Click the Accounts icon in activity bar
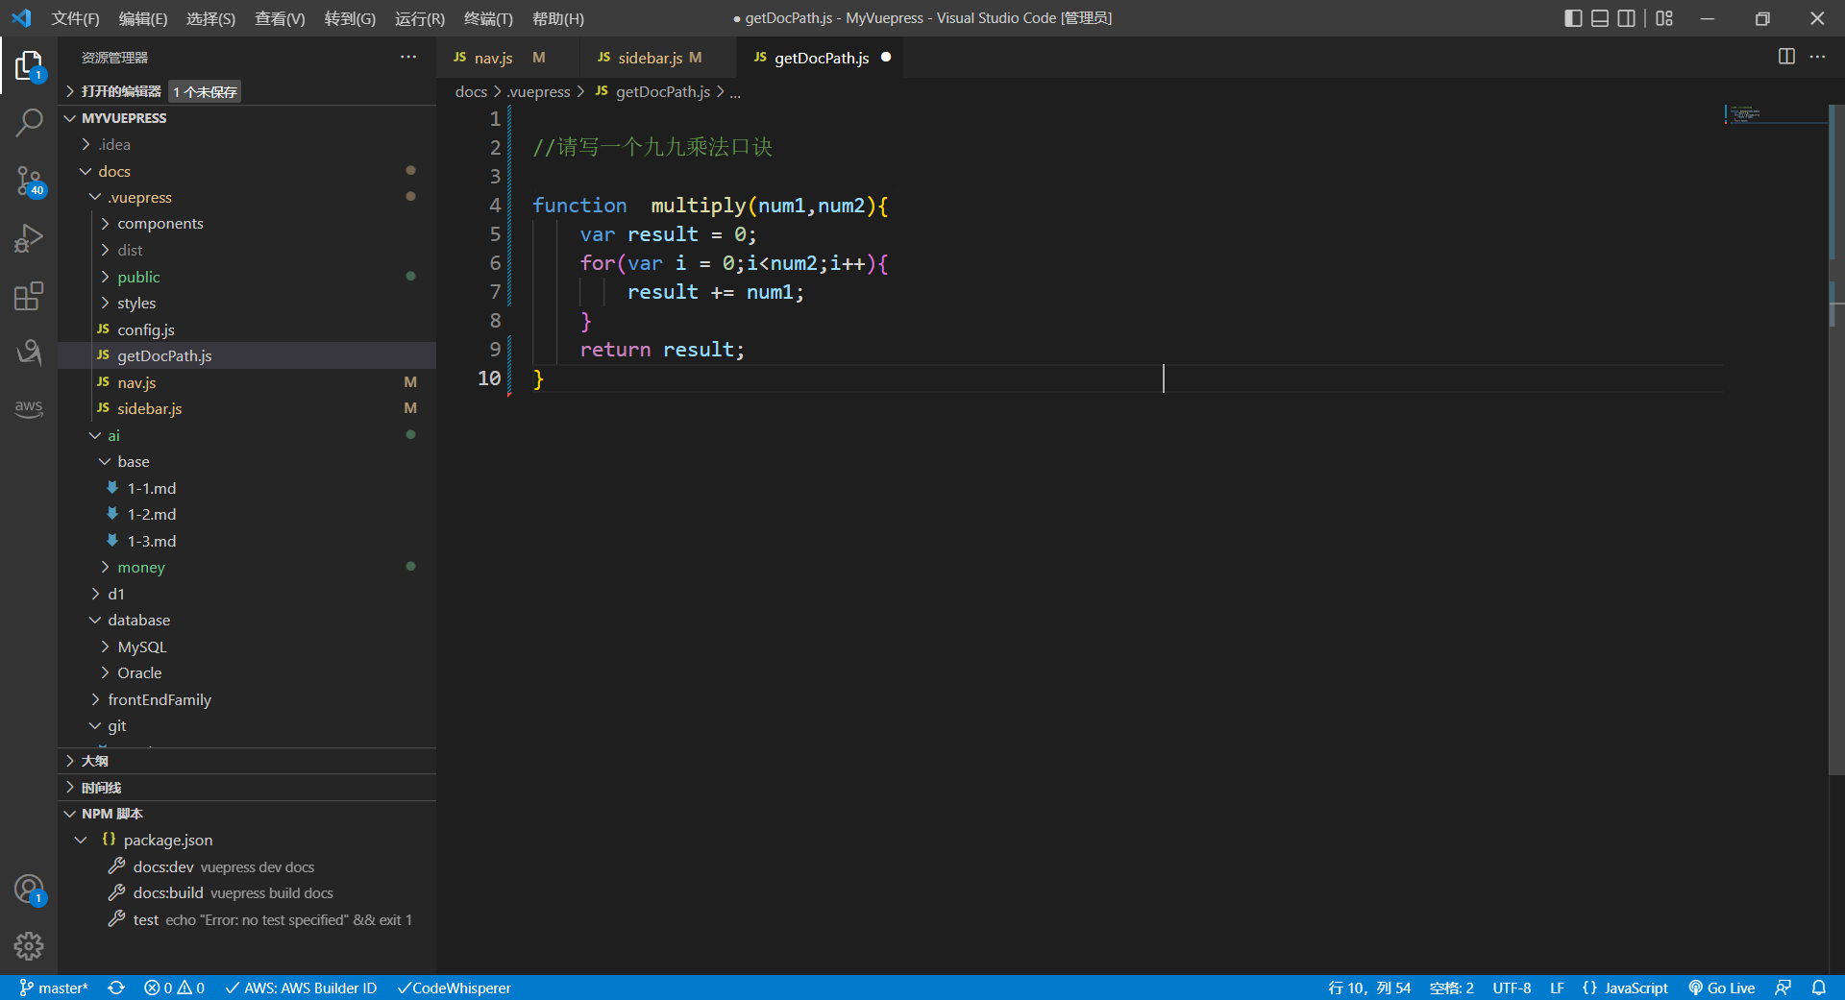Image resolution: width=1845 pixels, height=1000 pixels. [x=29, y=890]
